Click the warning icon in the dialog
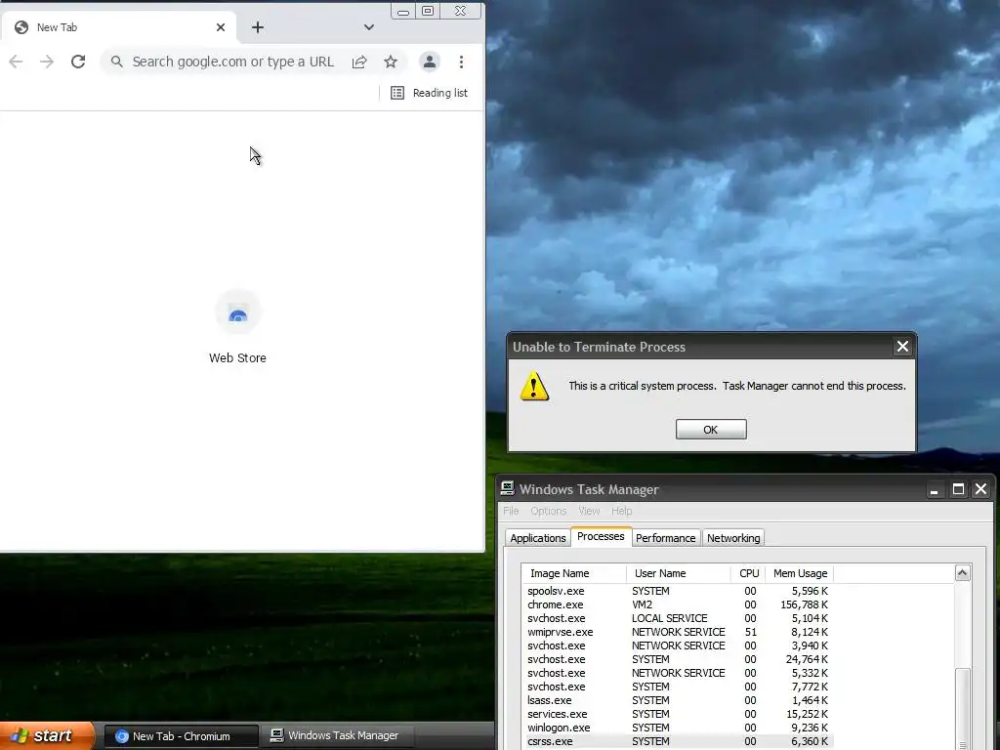 click(x=534, y=387)
